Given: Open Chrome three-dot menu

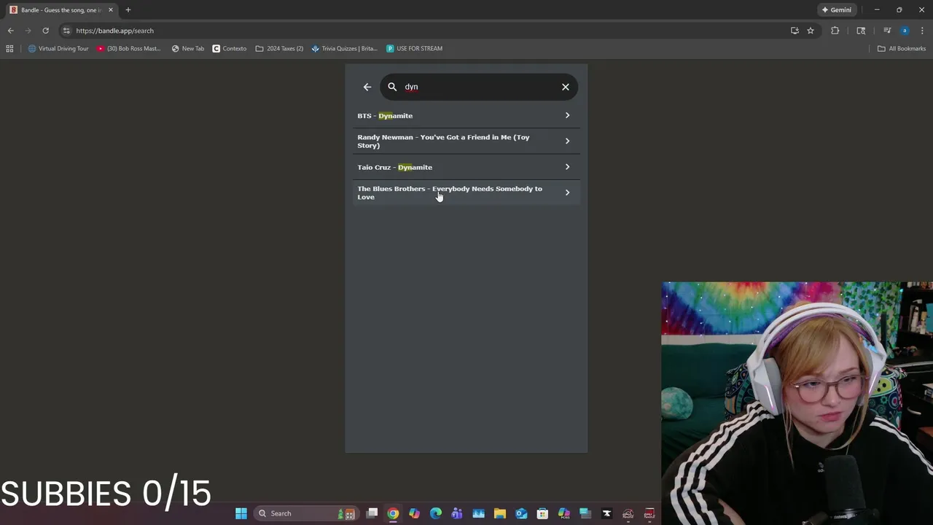Looking at the screenshot, I should click(922, 31).
